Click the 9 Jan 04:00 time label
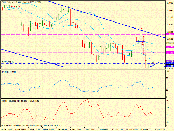The height and width of the screenshot is (131, 174). [x=103, y=129]
